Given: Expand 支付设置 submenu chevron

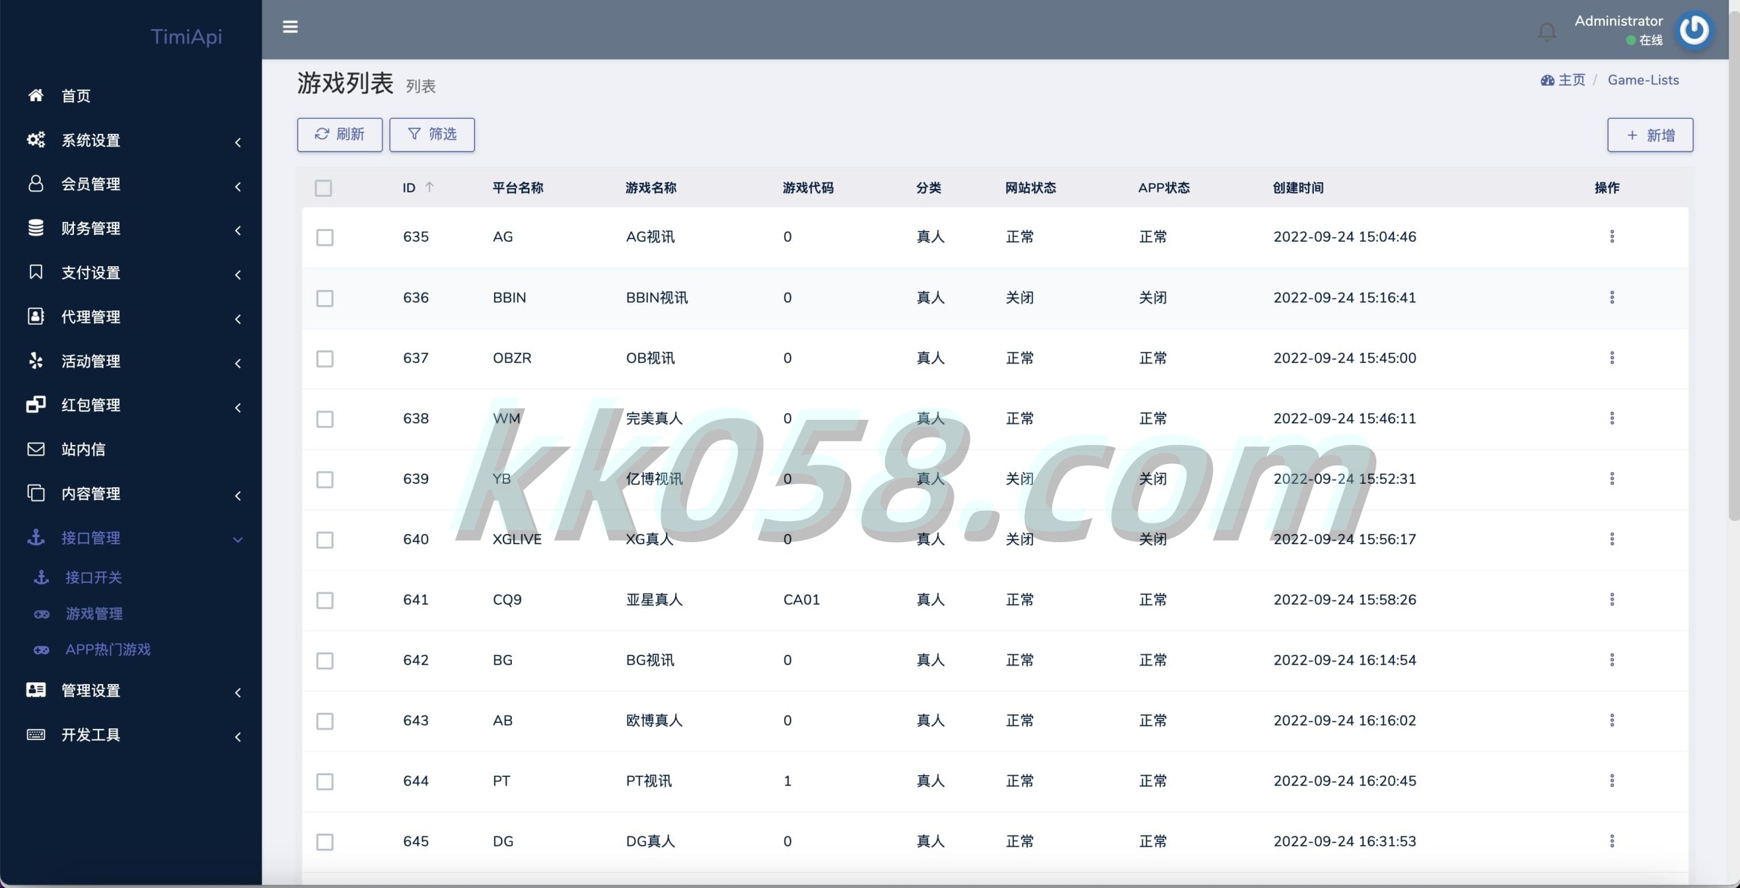Looking at the screenshot, I should 238,274.
